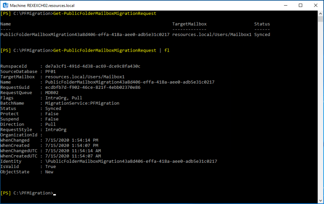Screen dimensions: 324x204
Task: Click the scrollbar down arrow
Action: [320, 200]
